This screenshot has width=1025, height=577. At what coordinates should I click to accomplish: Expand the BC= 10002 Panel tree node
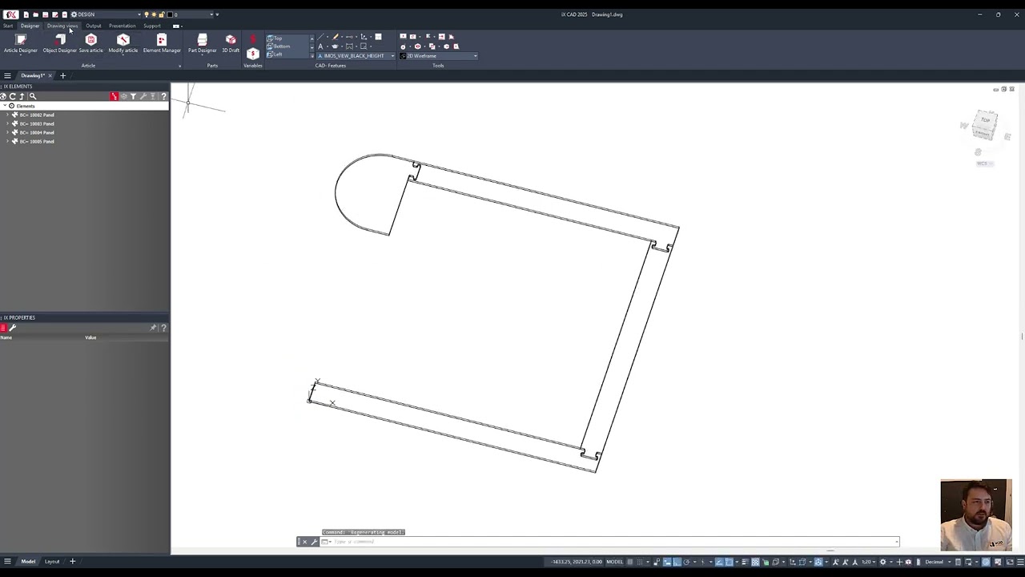click(x=7, y=115)
